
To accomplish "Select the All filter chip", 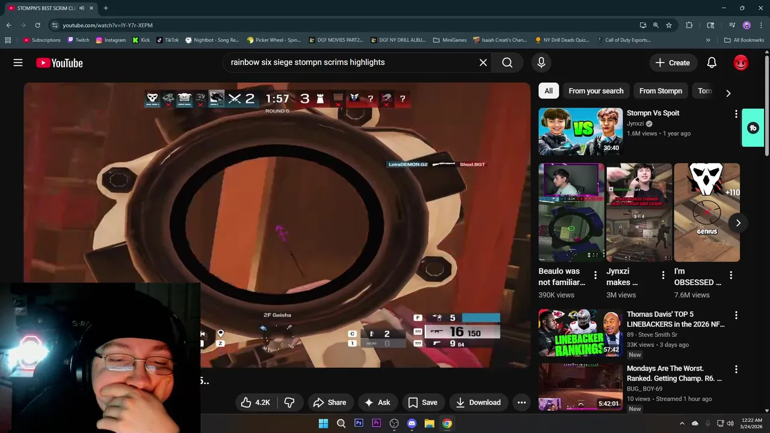I will pos(549,91).
